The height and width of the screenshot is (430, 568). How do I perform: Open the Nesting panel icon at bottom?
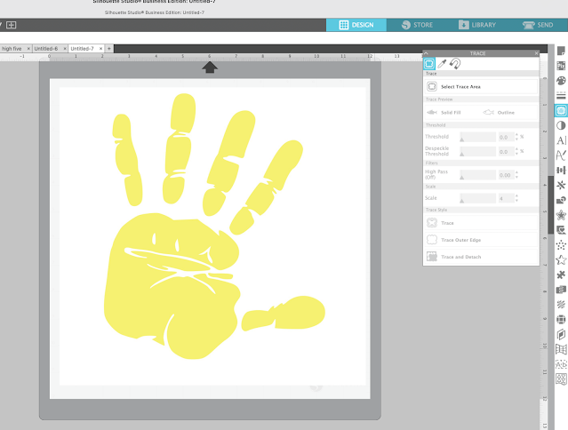(561, 379)
